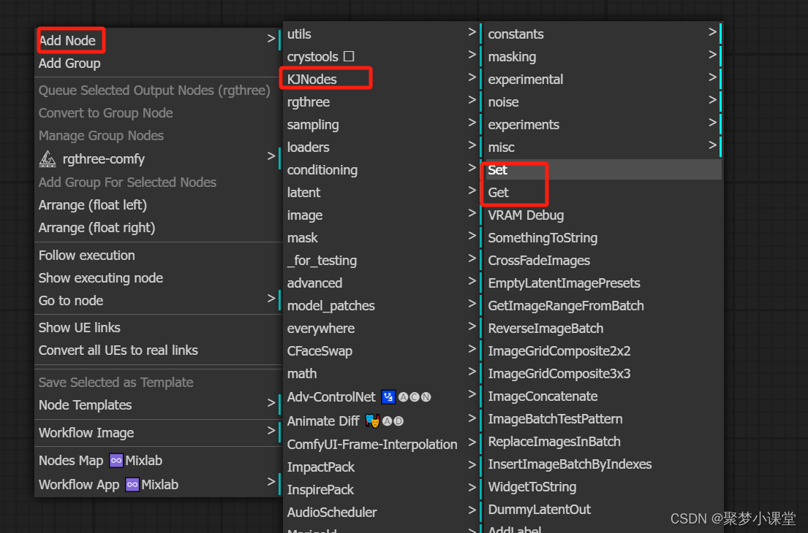This screenshot has height=533, width=808.
Task: Click the circular C badge next to Adv-ControlNet
Action: (414, 396)
